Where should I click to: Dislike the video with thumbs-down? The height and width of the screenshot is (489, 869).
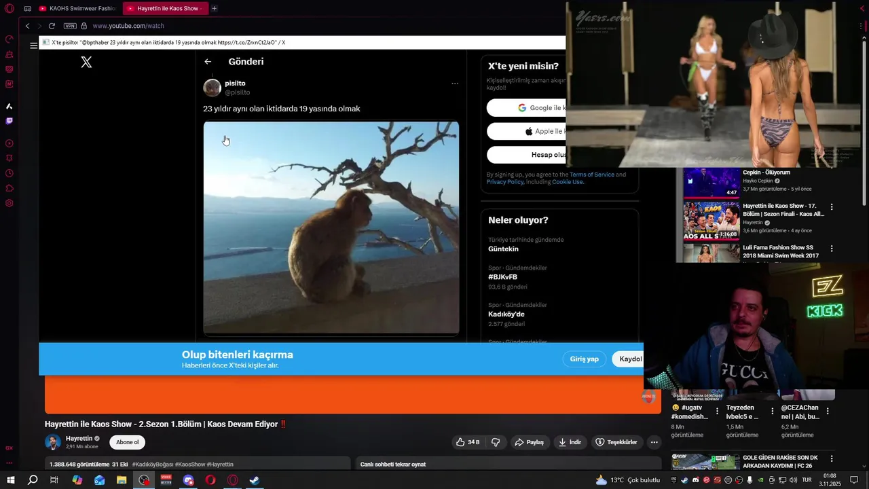coord(496,442)
